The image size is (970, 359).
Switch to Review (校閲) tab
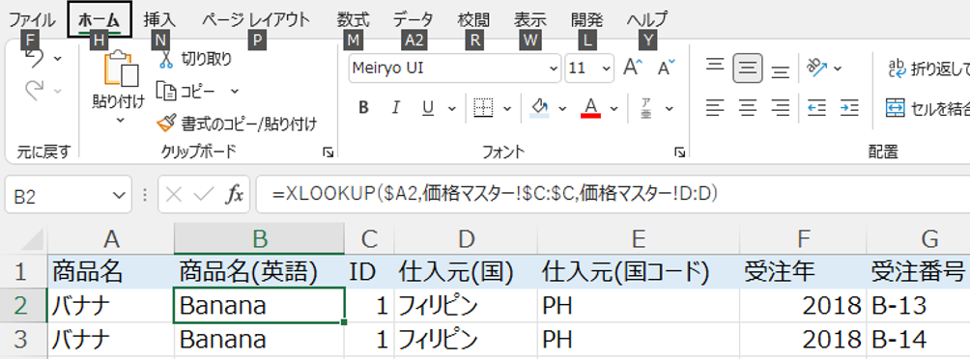point(473,19)
